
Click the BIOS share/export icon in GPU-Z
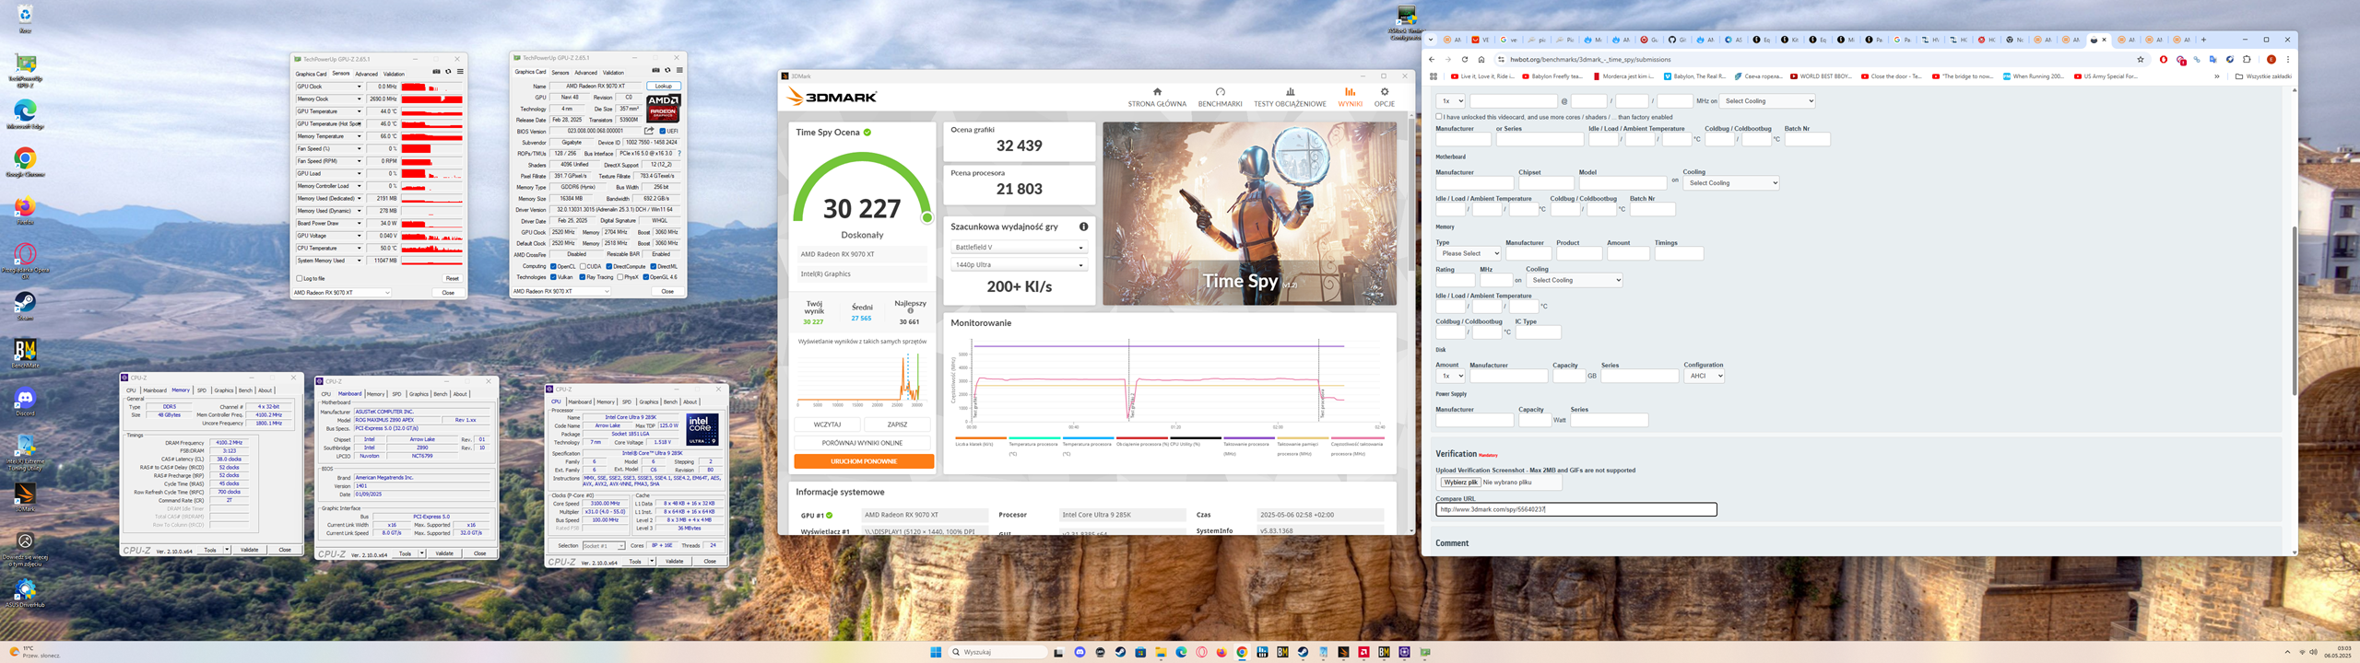click(649, 131)
